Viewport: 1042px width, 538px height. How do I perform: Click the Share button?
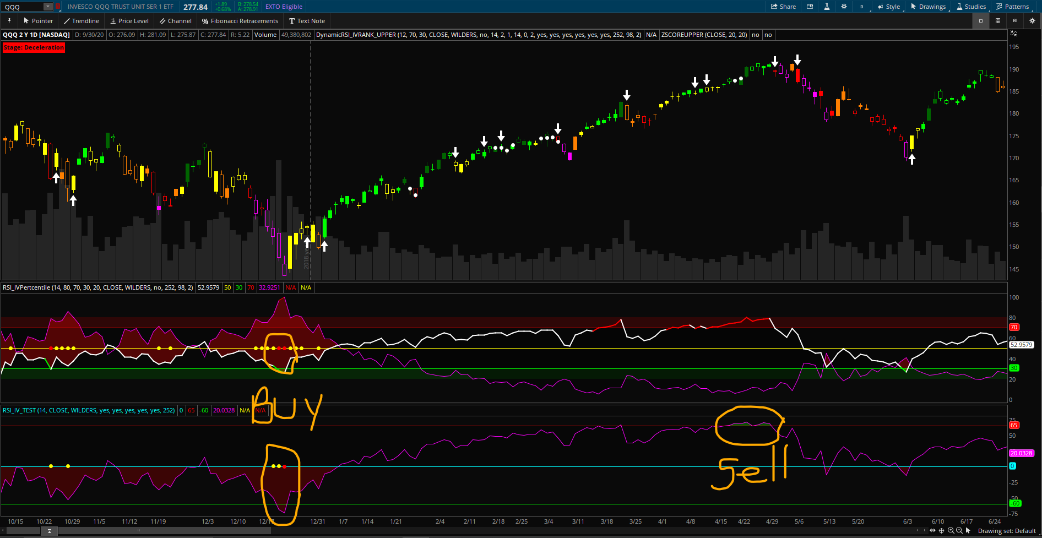click(x=783, y=7)
